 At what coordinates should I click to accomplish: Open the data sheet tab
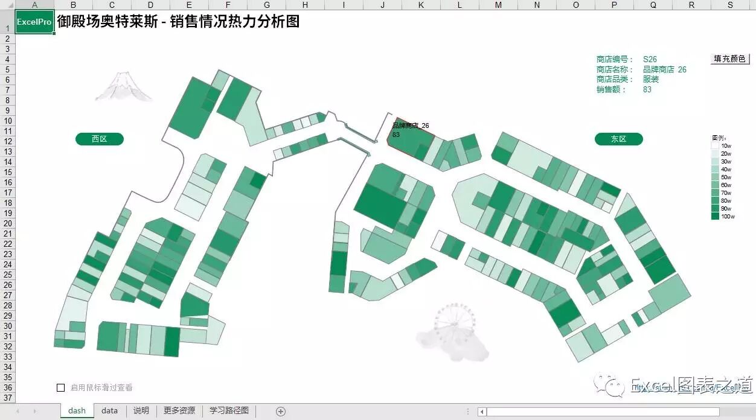[x=109, y=410]
